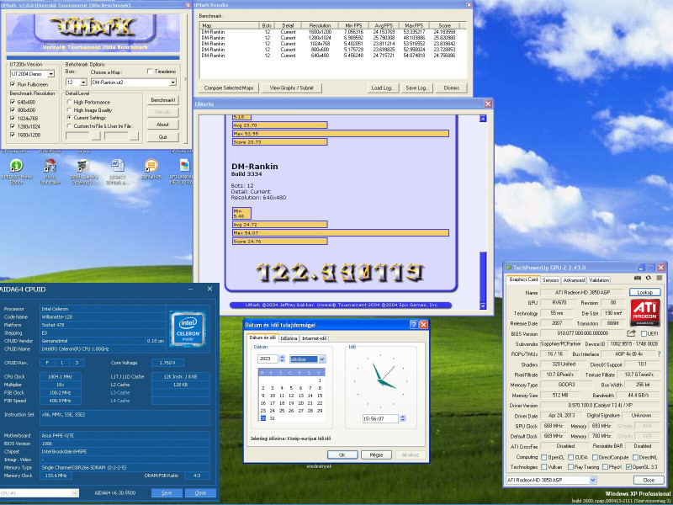The height and width of the screenshot is (505, 673).
Task: Click the GPU-Z title bar app icon
Action: (x=508, y=268)
